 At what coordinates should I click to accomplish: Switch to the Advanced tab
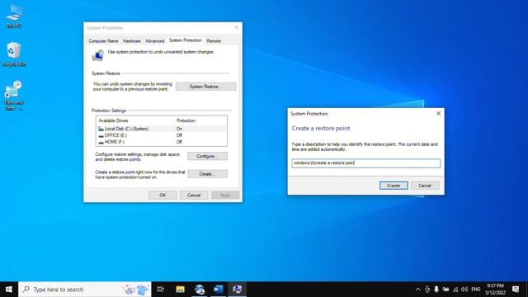point(154,40)
